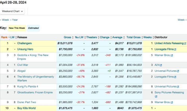The height and width of the screenshot is (111, 187).
Task: Open the Weekend Chart dropdown
Action: tap(12, 11)
